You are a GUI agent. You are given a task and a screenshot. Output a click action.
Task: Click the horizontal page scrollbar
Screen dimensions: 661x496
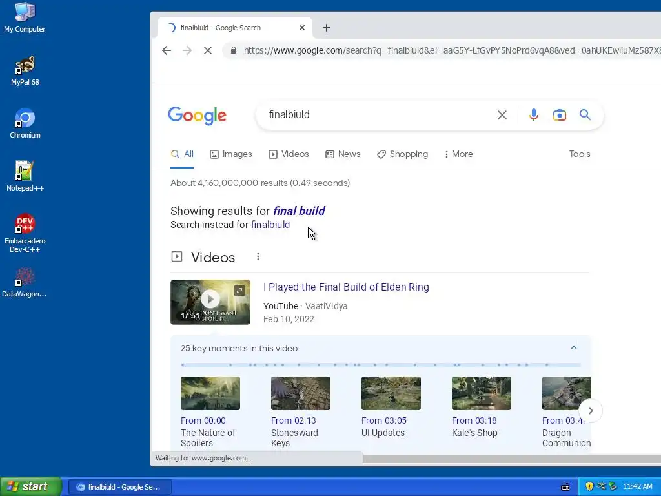[x=512, y=459]
